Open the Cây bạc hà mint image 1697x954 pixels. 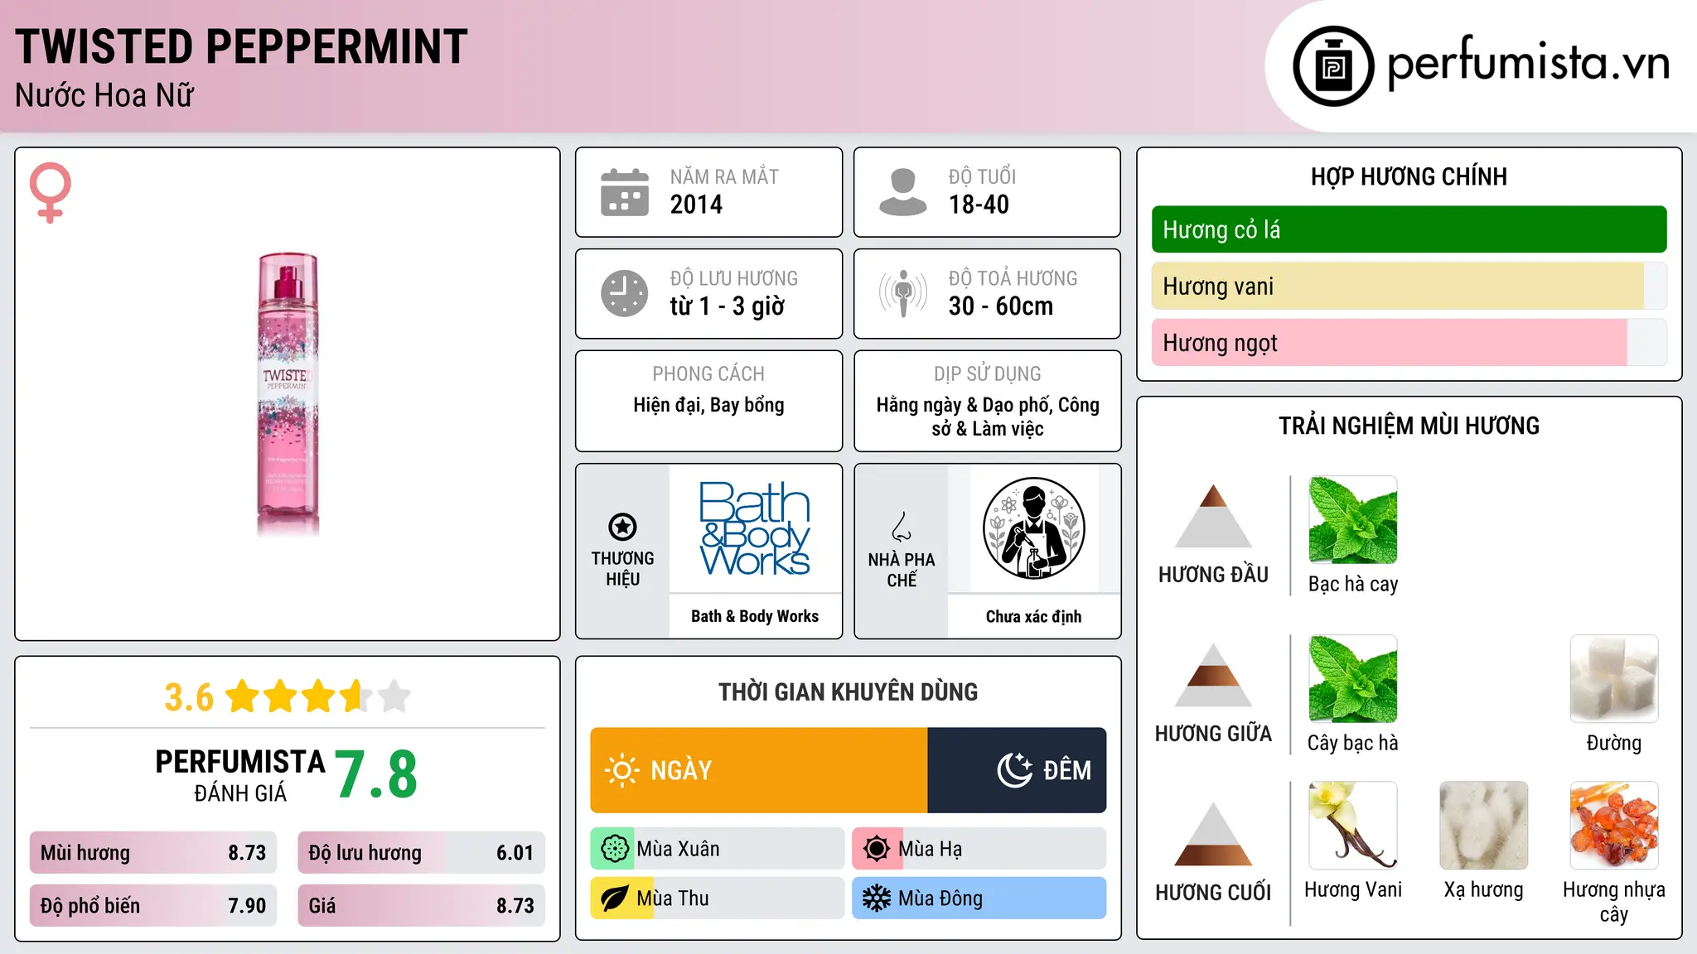1353,679
